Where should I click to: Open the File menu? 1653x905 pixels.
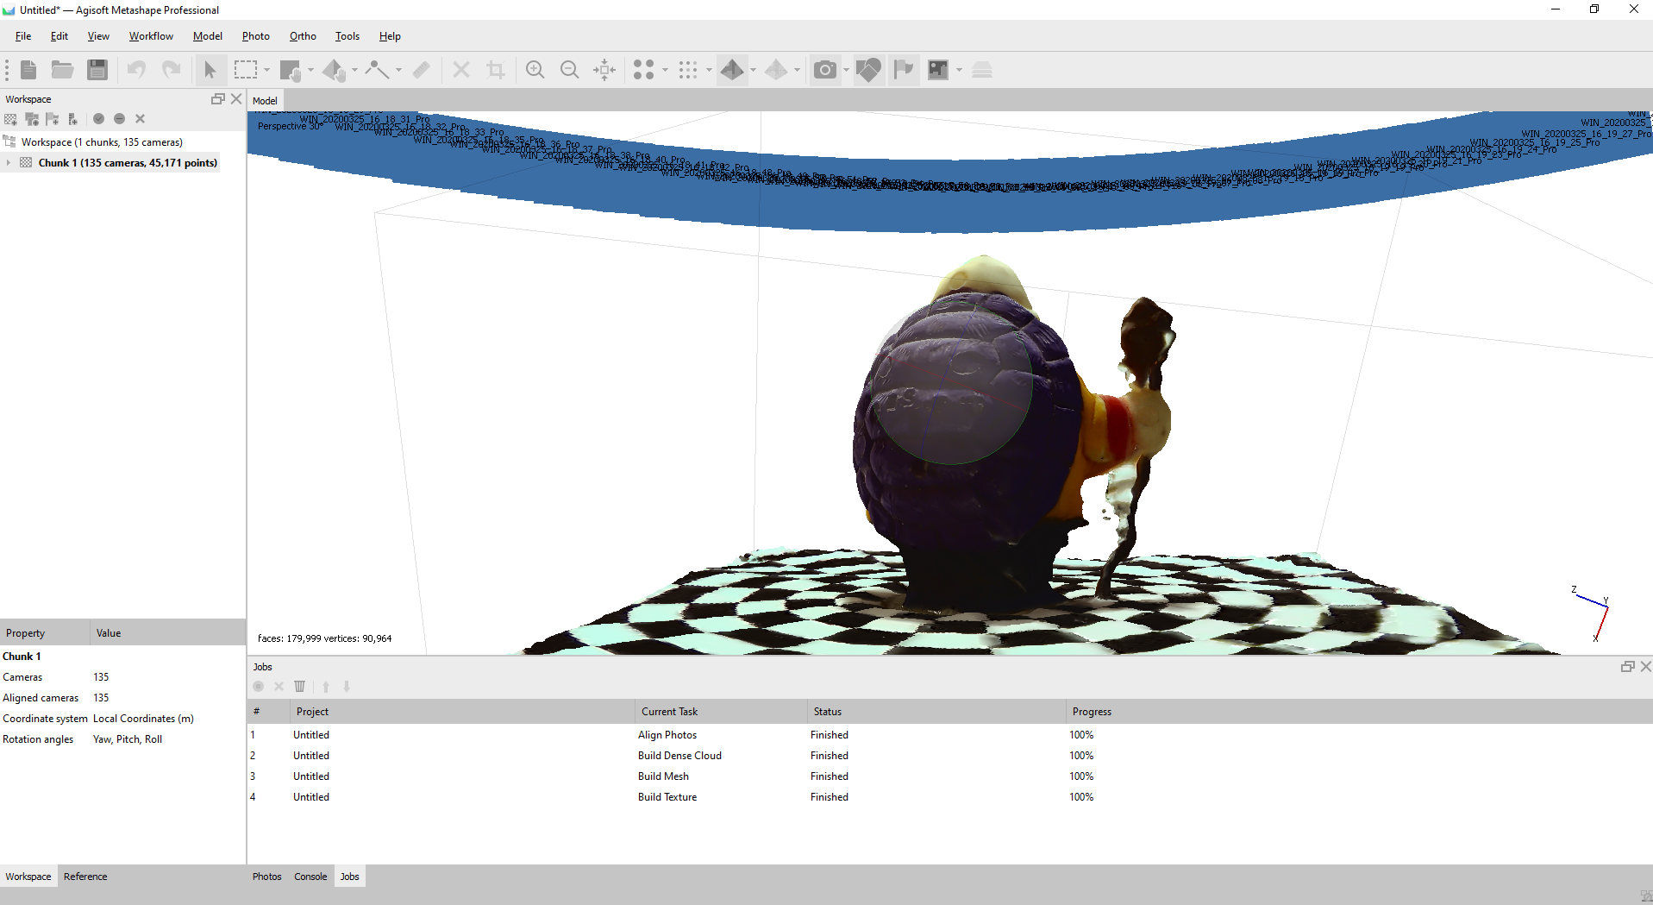[23, 36]
